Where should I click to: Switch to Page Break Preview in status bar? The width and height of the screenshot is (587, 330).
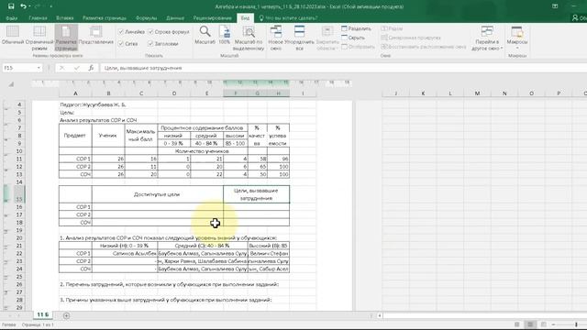pos(544,324)
